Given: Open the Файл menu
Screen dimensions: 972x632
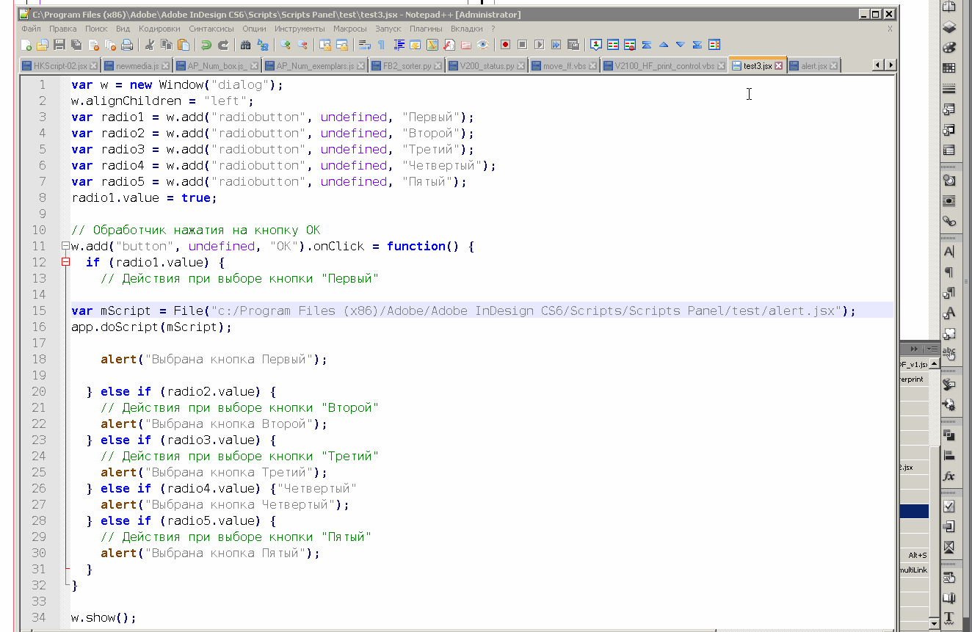Looking at the screenshot, I should pyautogui.click(x=32, y=29).
